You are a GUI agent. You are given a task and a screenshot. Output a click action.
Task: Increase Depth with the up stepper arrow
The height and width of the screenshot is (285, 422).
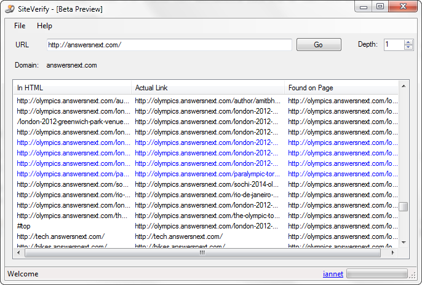click(408, 42)
